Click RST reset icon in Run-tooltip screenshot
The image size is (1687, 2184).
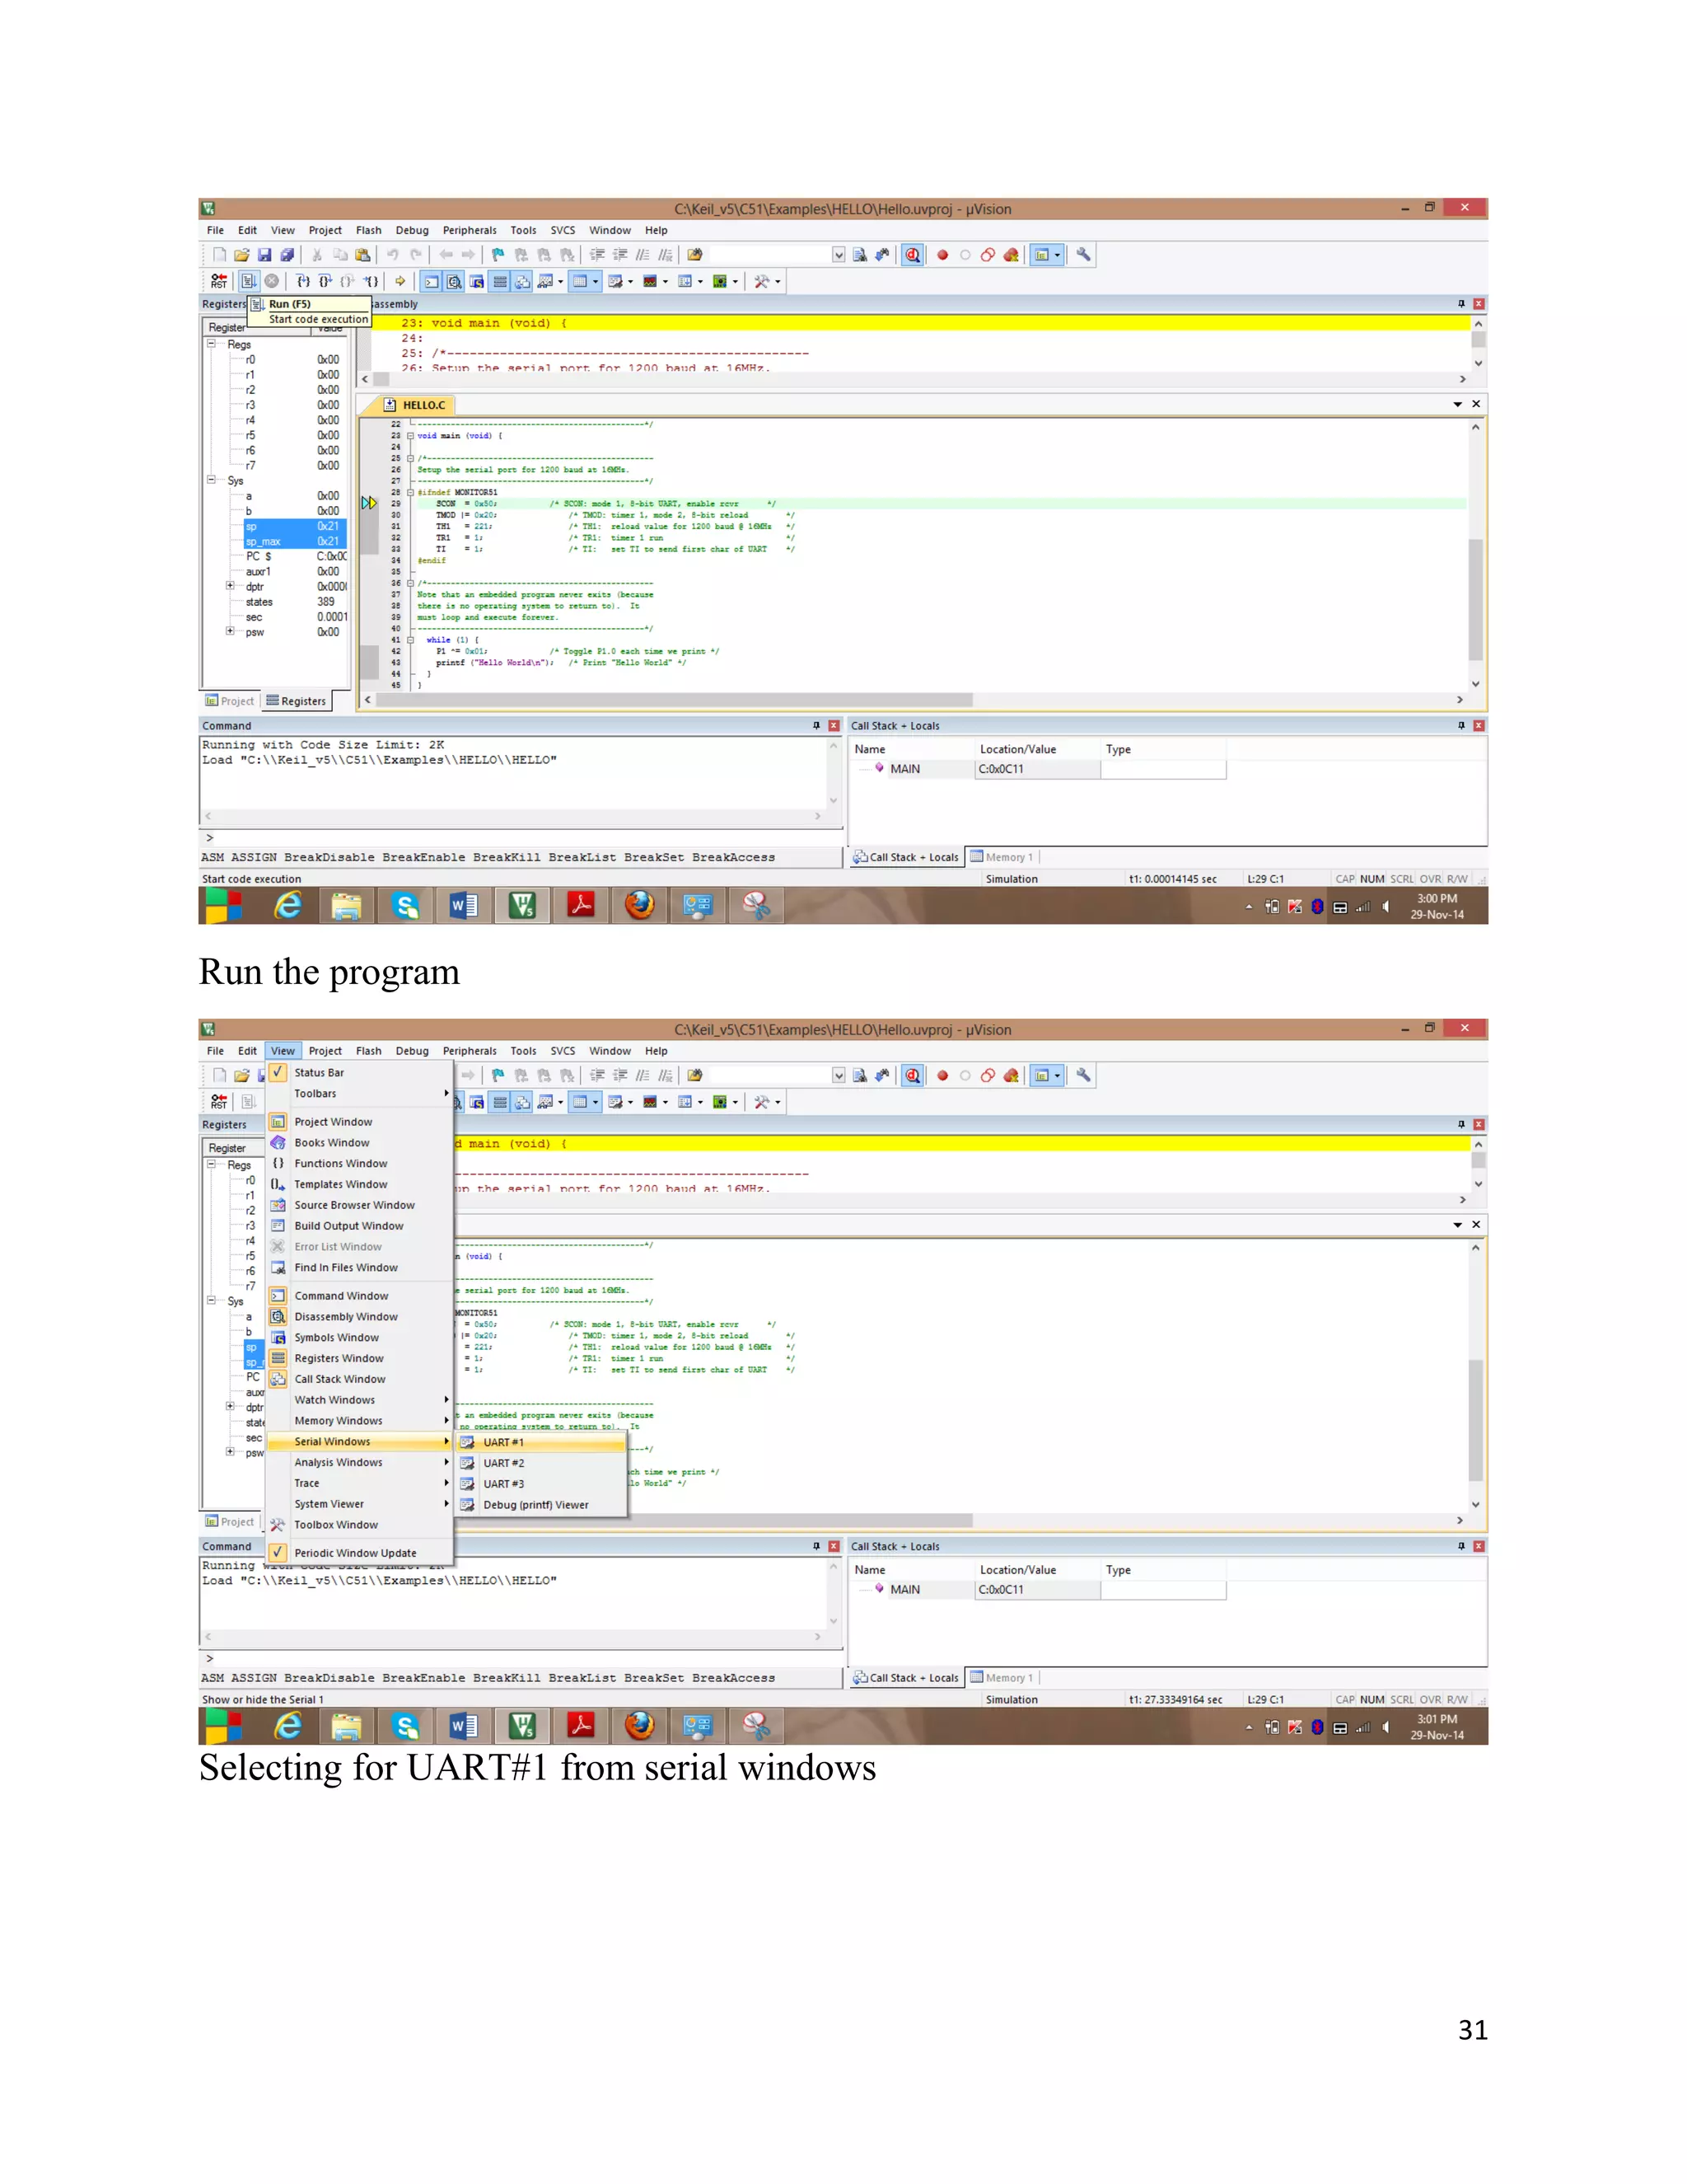[219, 282]
